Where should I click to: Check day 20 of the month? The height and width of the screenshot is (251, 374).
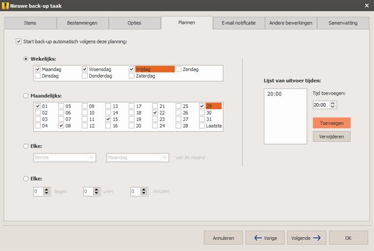click(x=132, y=125)
